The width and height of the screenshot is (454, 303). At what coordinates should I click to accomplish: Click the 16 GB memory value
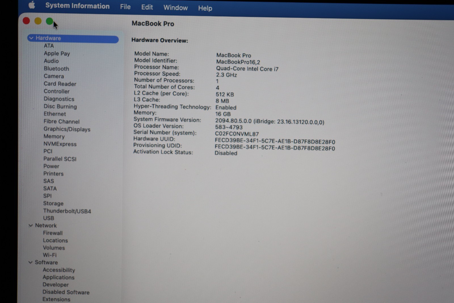223,114
